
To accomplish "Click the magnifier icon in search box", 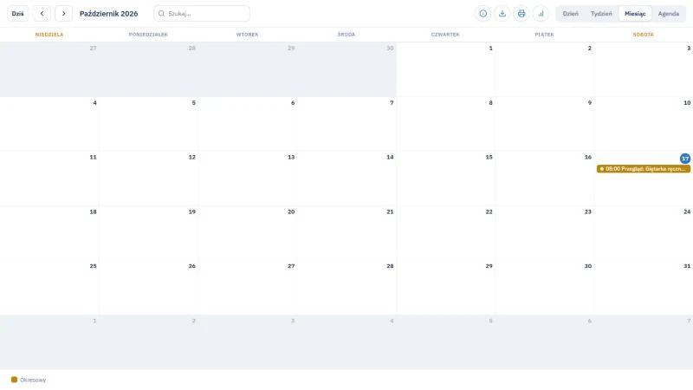I will click(x=161, y=14).
